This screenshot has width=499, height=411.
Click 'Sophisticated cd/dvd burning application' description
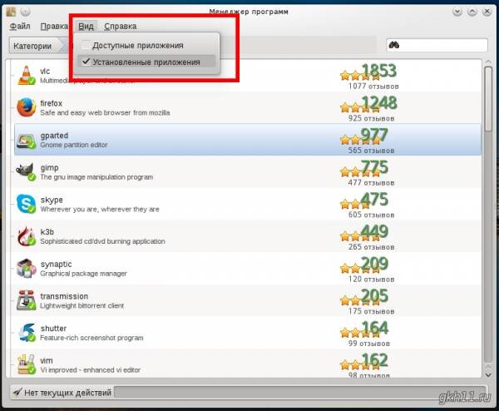pos(102,241)
